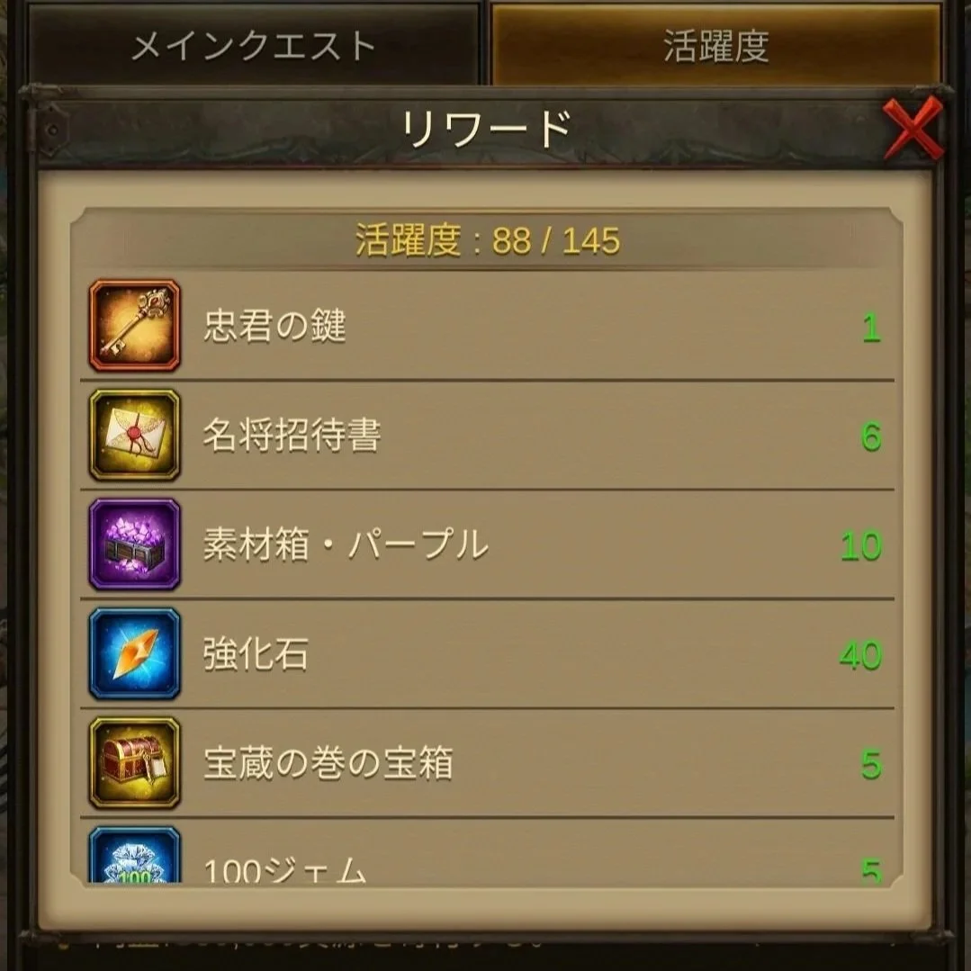Click quantity 10 for 素材箱・パープル

click(x=861, y=546)
